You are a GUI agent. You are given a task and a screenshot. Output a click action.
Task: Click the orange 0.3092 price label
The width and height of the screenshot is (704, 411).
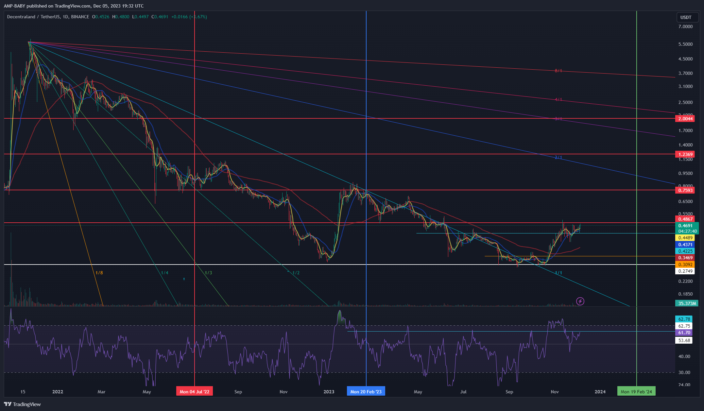[x=685, y=265]
